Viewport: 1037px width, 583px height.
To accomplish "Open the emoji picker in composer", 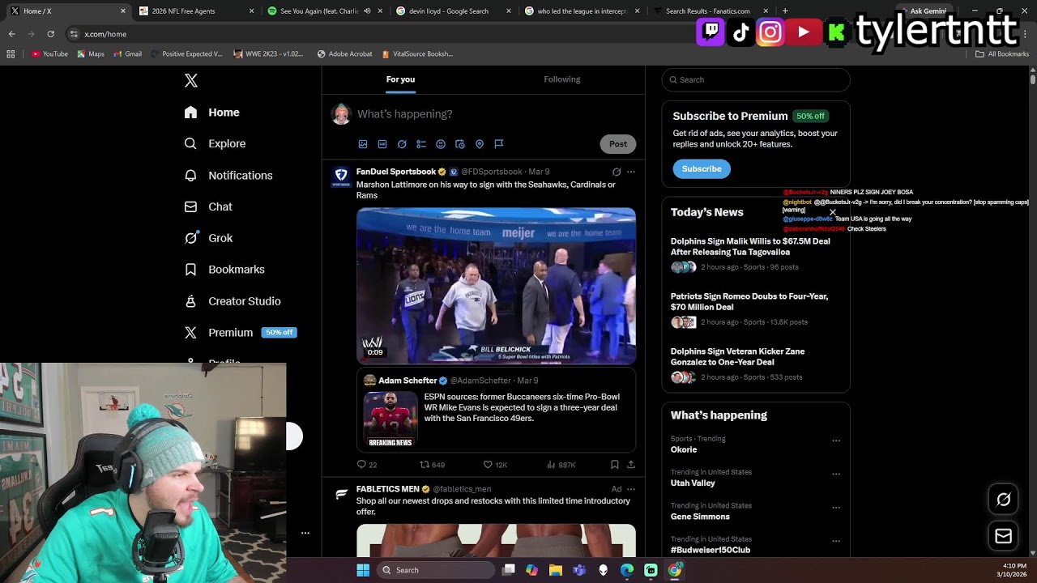I will click(441, 144).
